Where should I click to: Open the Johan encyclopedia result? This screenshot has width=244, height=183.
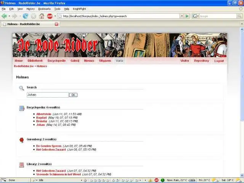(40, 125)
